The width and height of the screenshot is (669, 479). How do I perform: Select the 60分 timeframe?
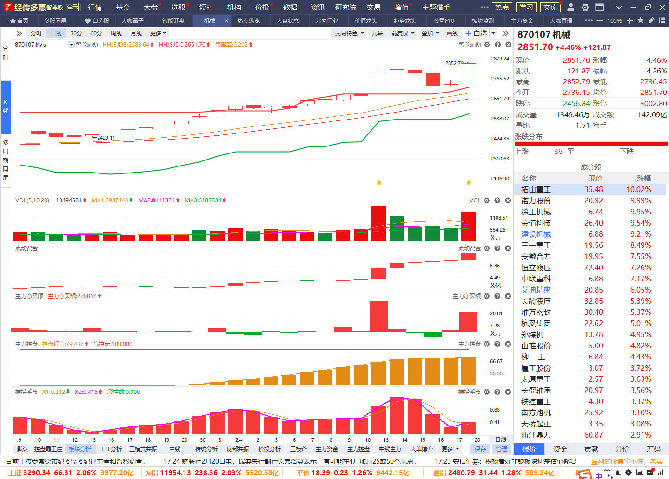[x=96, y=33]
